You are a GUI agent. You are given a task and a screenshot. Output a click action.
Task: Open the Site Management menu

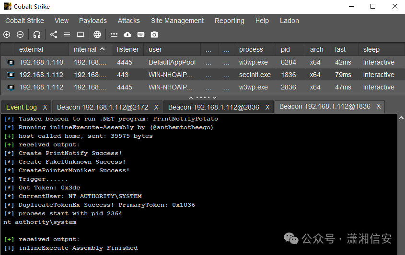pyautogui.click(x=177, y=21)
